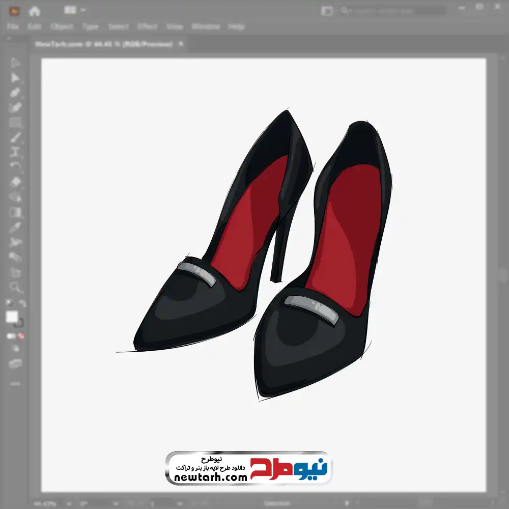Choose the Rectangle shape tool
This screenshot has height=509, width=509.
(15, 123)
